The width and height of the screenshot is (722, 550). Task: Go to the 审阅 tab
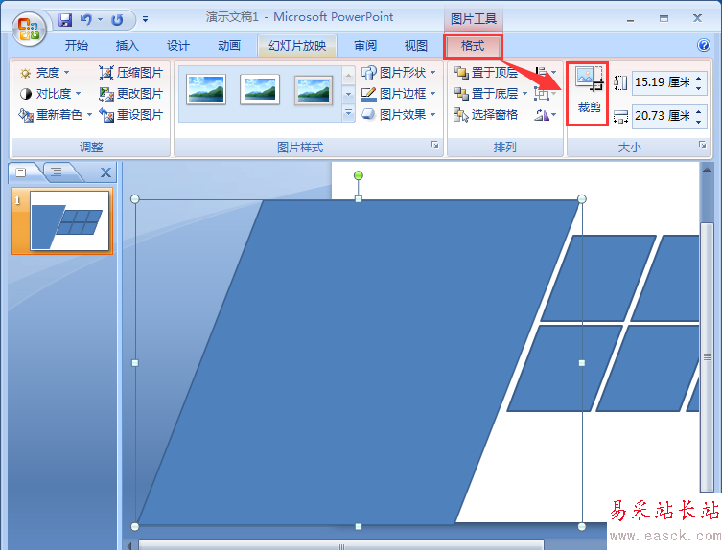tap(365, 46)
